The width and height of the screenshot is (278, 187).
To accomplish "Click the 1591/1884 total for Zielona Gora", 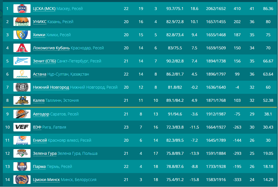I will pyautogui.click(x=216, y=153).
